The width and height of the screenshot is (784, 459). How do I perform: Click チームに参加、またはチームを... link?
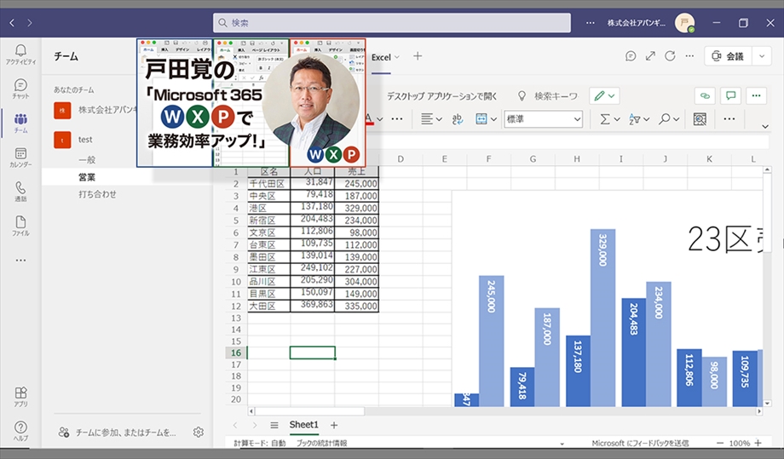(125, 433)
